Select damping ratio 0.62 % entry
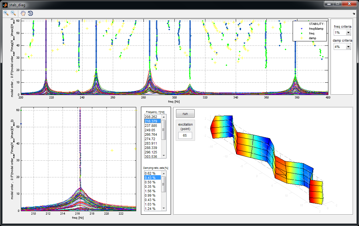This screenshot has height=226, width=359. click(153, 173)
